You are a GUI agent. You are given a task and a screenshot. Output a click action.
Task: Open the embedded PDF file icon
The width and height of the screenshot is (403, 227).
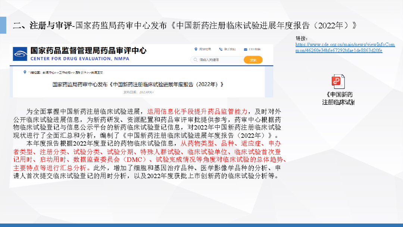click(x=338, y=81)
